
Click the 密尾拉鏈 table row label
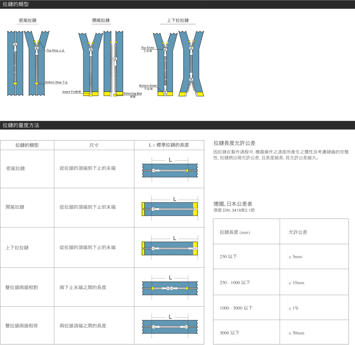click(15, 169)
